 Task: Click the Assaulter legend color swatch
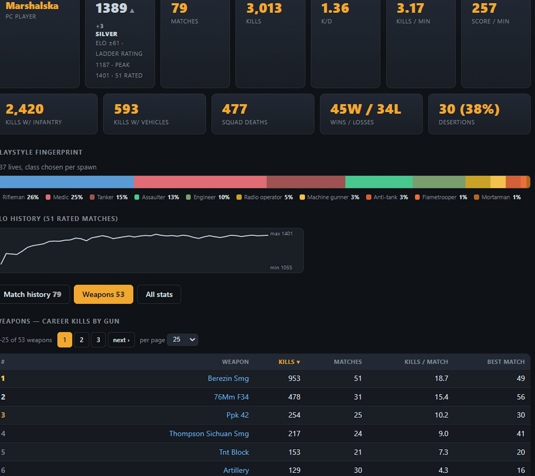click(x=137, y=197)
